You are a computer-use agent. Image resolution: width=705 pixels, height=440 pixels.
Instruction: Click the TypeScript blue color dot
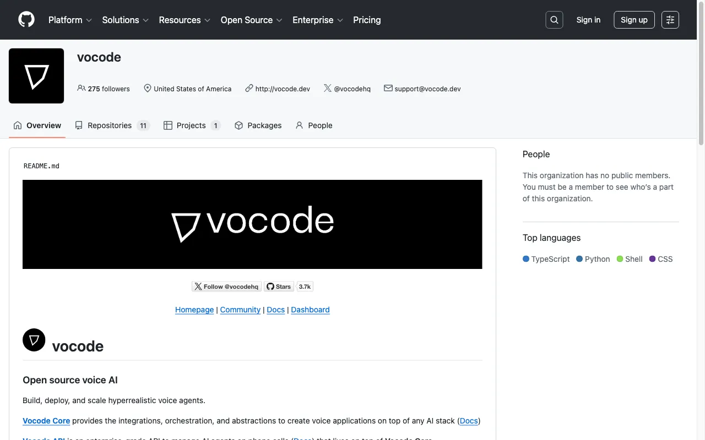[x=526, y=259]
